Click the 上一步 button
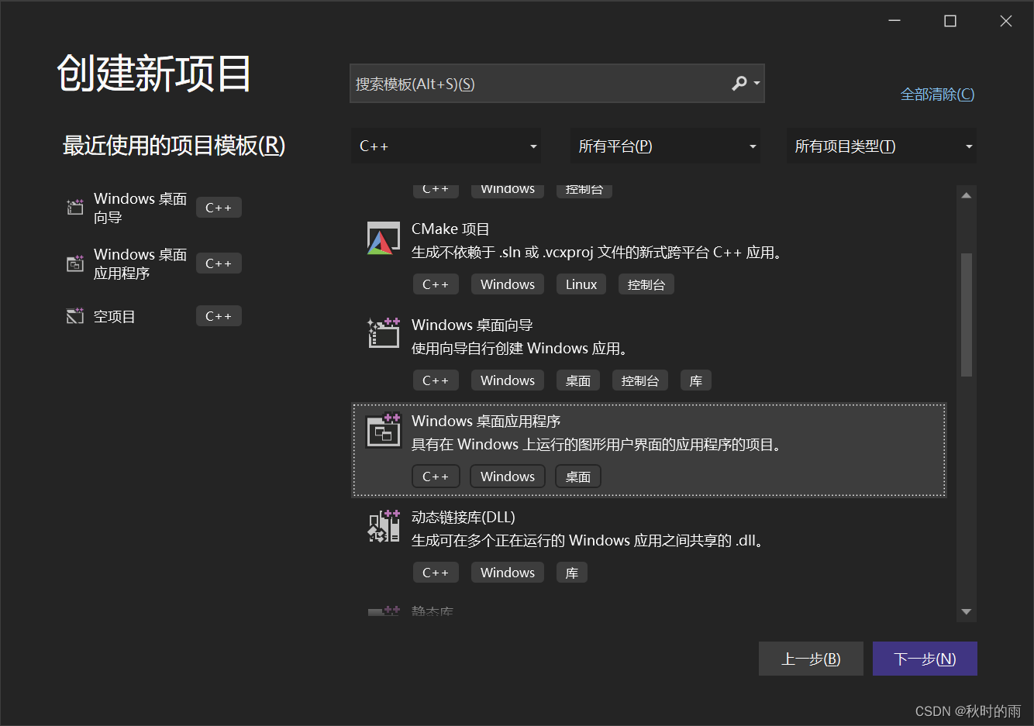Image resolution: width=1034 pixels, height=726 pixels. [x=811, y=658]
